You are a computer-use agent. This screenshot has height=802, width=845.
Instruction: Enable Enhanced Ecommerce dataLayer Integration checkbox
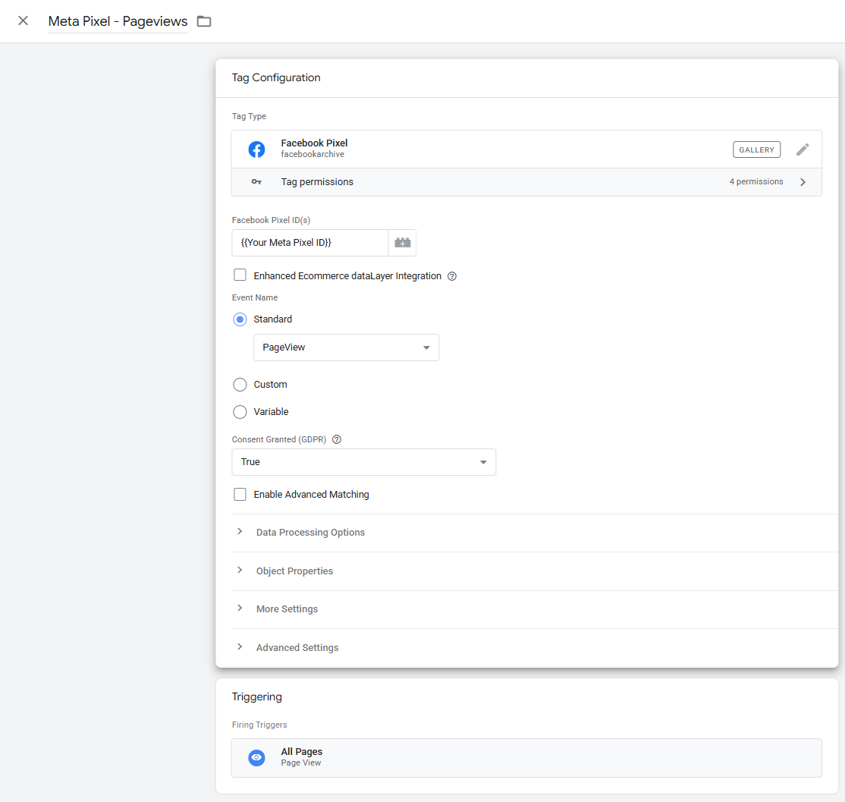240,275
